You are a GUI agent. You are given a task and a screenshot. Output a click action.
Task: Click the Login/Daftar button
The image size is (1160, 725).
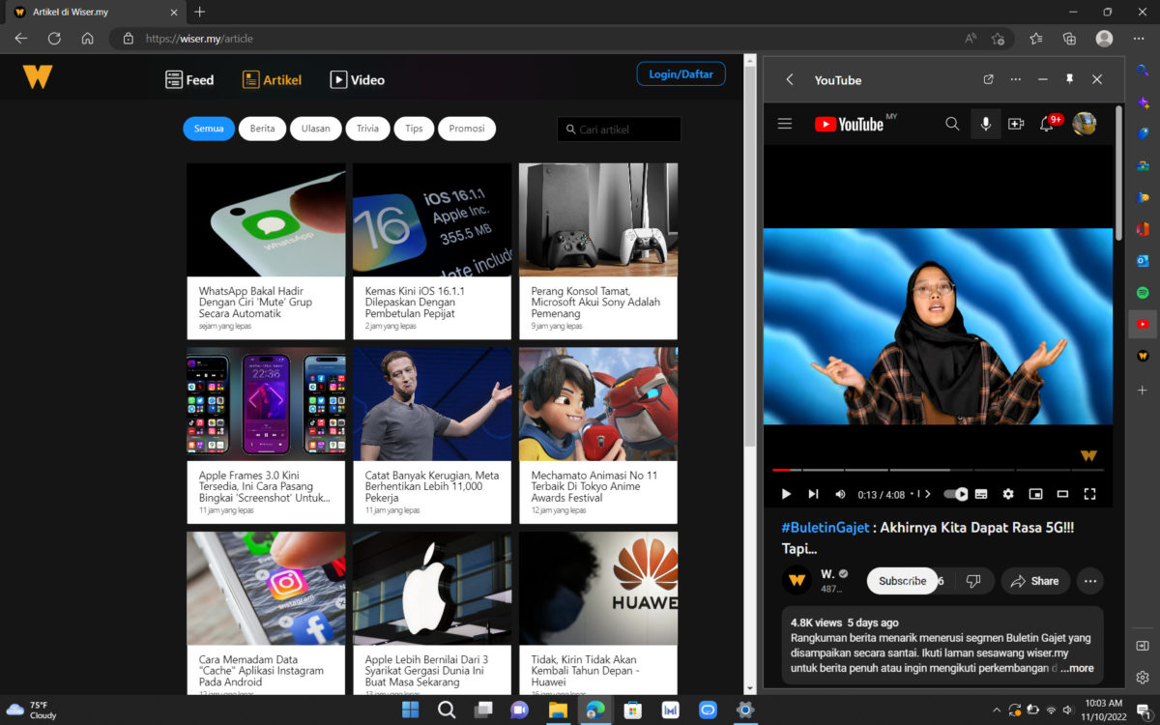pos(681,74)
